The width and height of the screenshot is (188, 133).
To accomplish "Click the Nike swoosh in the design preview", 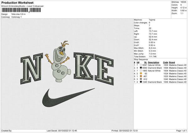I will tap(68, 98).
